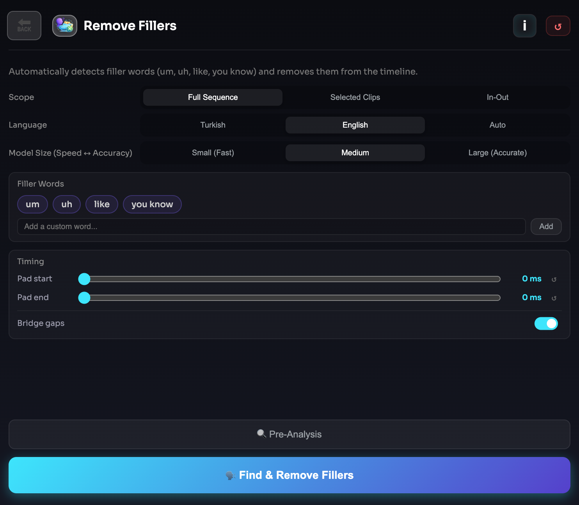The height and width of the screenshot is (505, 579).
Task: Set scope to Selected Clips
Action: click(x=355, y=97)
